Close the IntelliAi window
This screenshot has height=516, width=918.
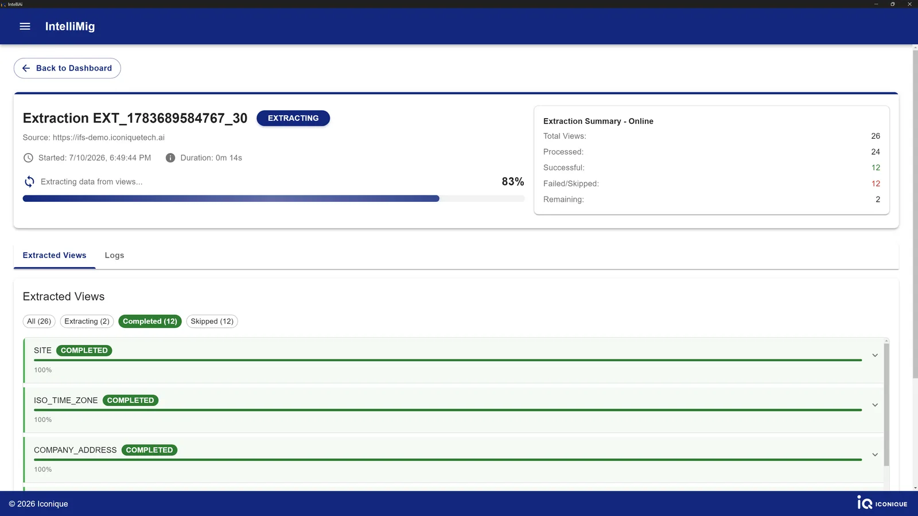pos(909,4)
